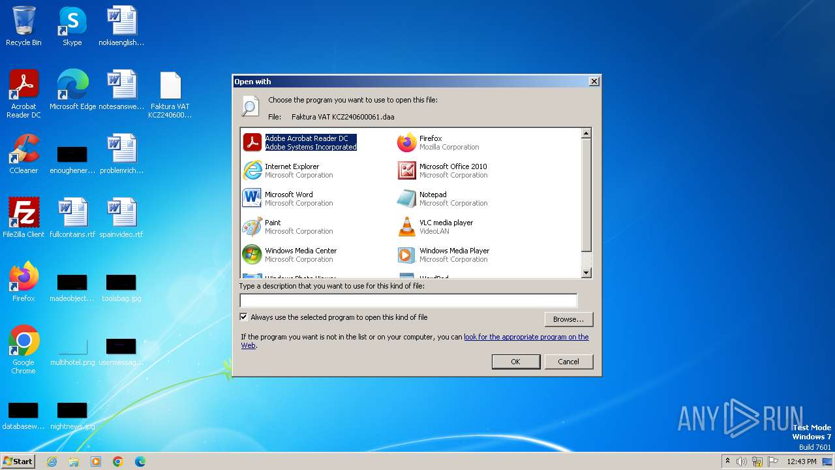Select Paint in the program list
The height and width of the screenshot is (470, 835).
(288, 227)
